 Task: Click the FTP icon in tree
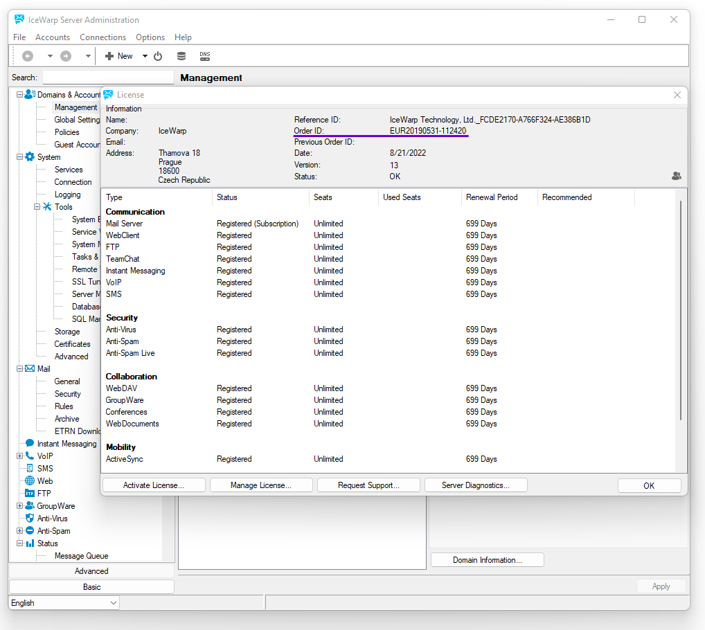pos(30,493)
